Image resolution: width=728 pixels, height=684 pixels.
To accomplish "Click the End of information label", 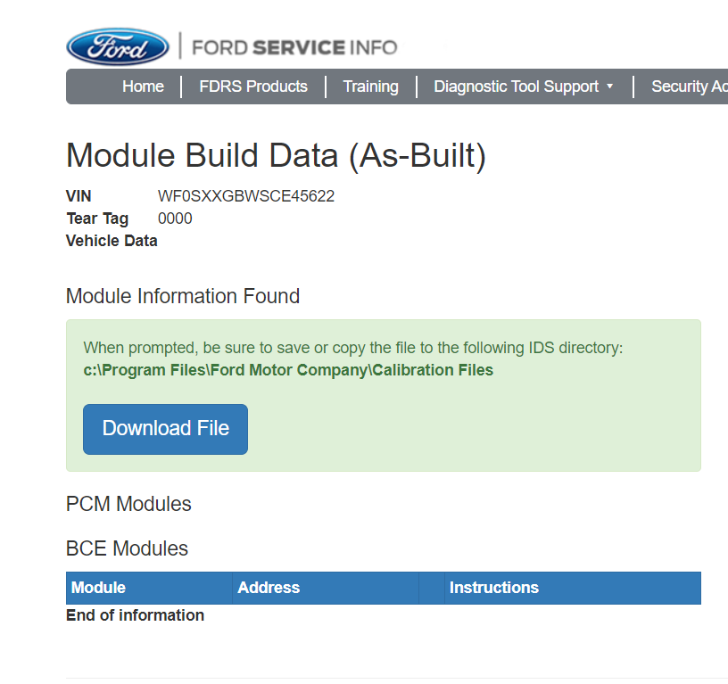I will coord(135,614).
